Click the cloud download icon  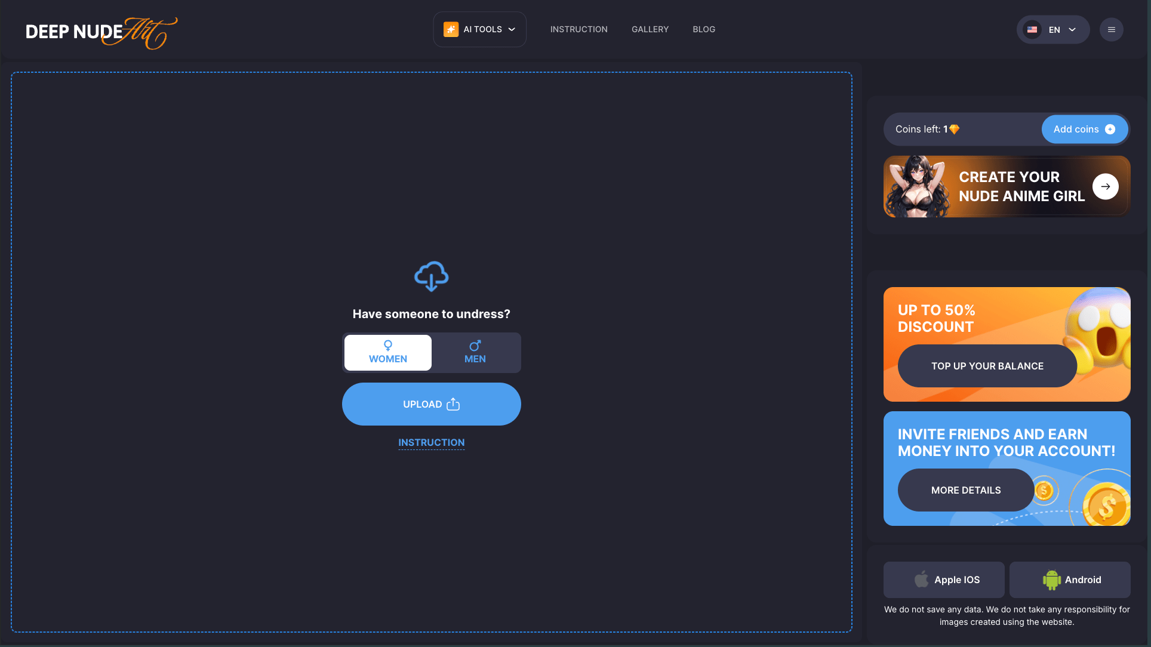pyautogui.click(x=431, y=276)
